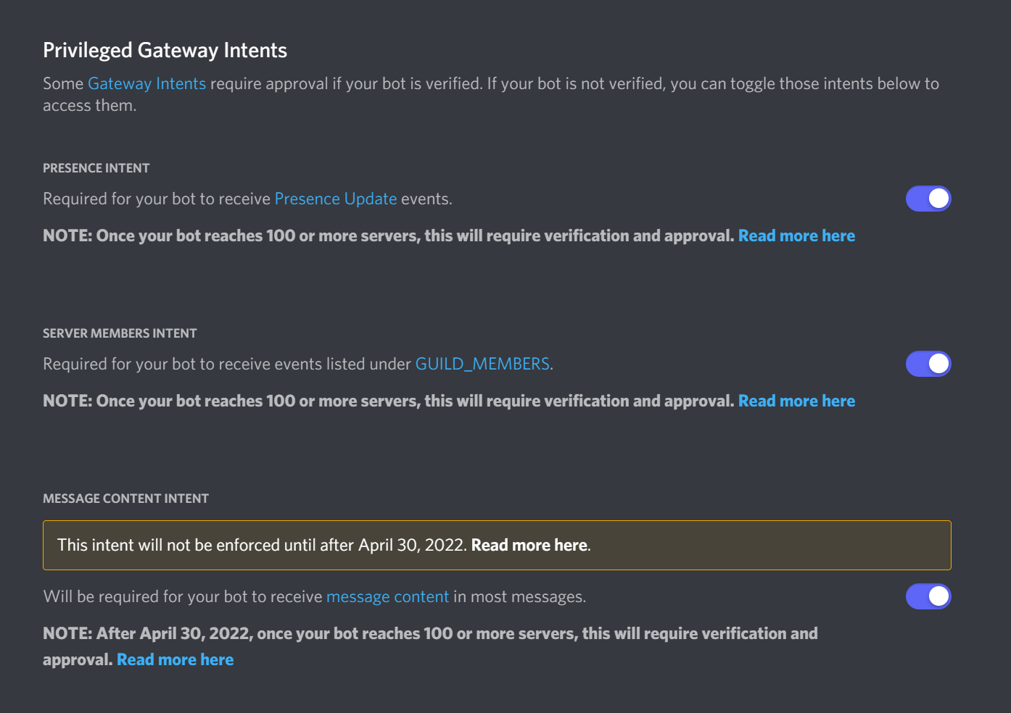The width and height of the screenshot is (1011, 713).
Task: Click the SERVER MEMBERS INTENT label
Action: [x=119, y=333]
